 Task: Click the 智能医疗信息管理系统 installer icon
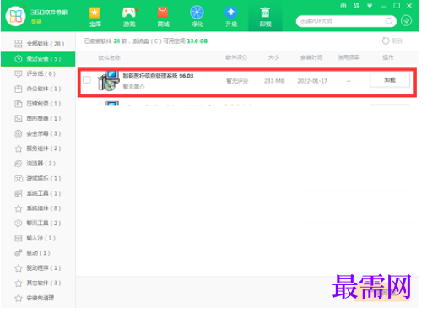(108, 81)
